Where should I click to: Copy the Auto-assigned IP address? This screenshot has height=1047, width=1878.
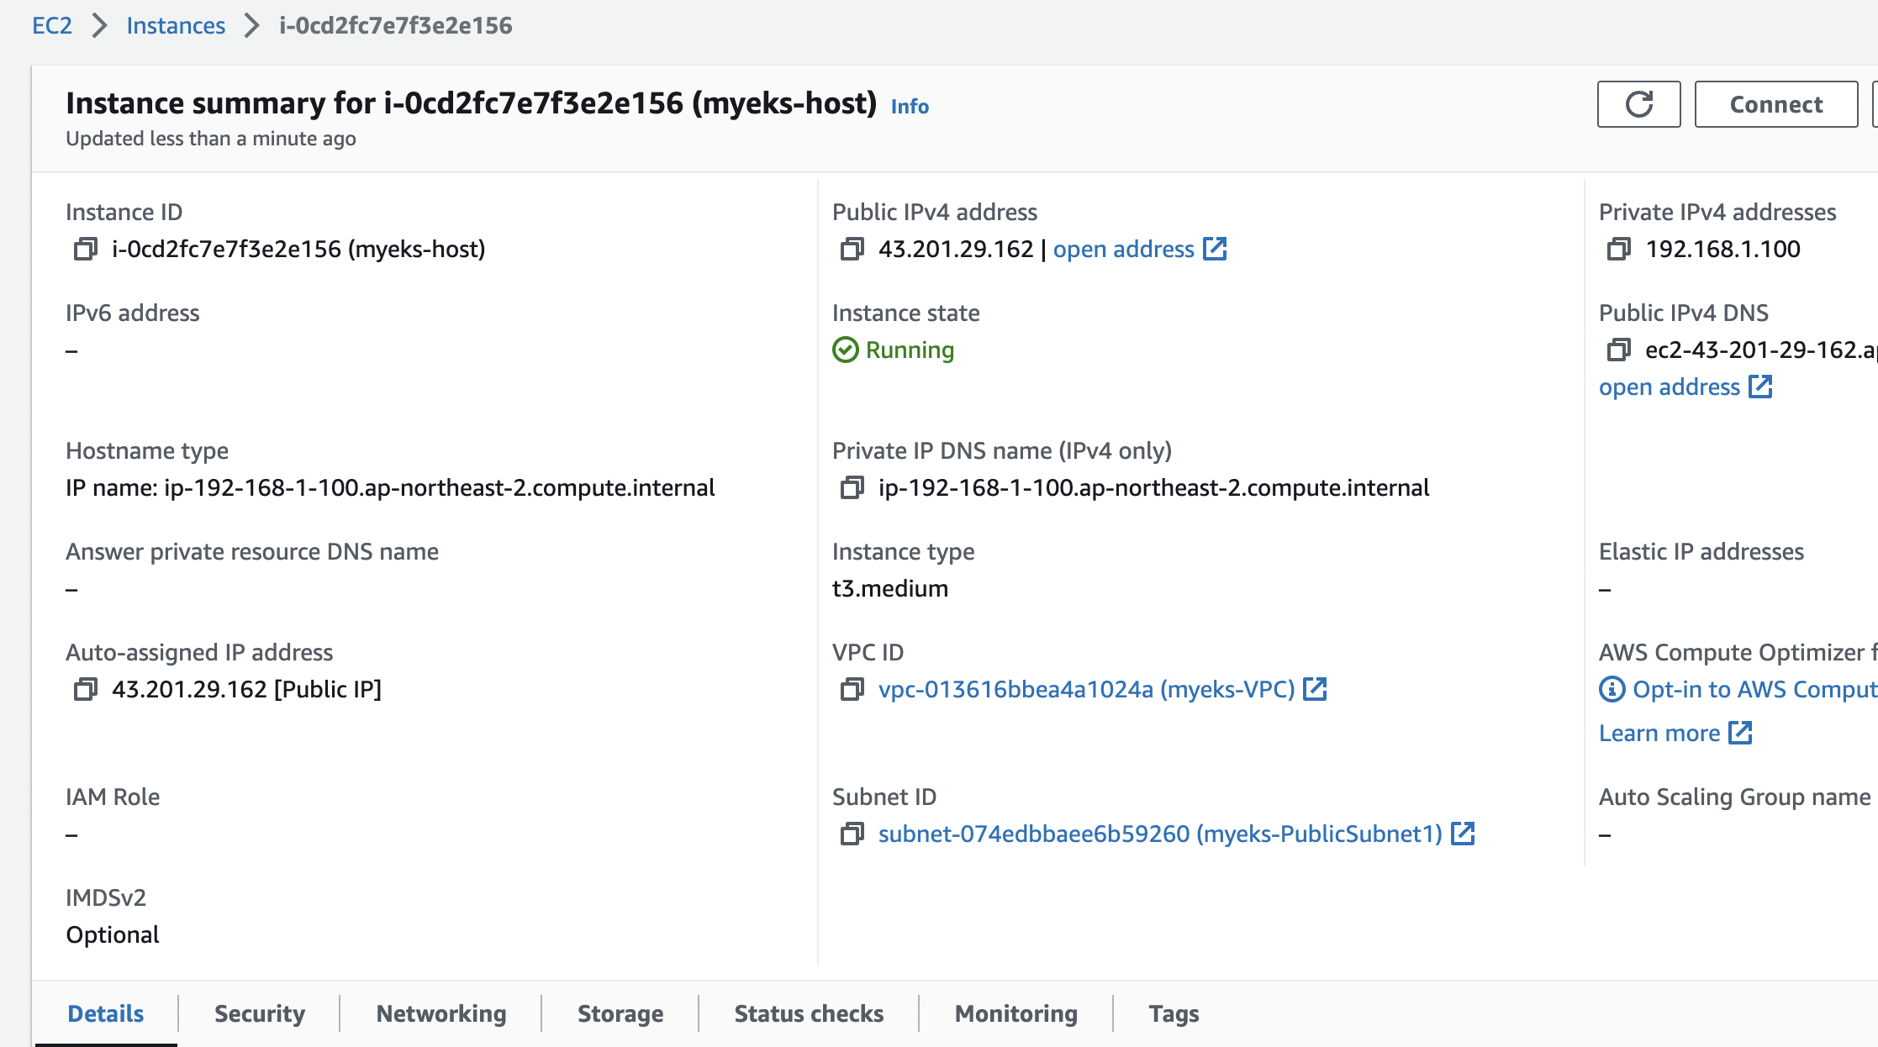point(85,690)
